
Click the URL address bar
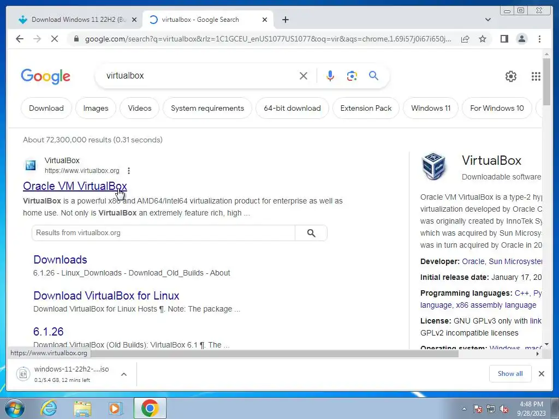[267, 39]
